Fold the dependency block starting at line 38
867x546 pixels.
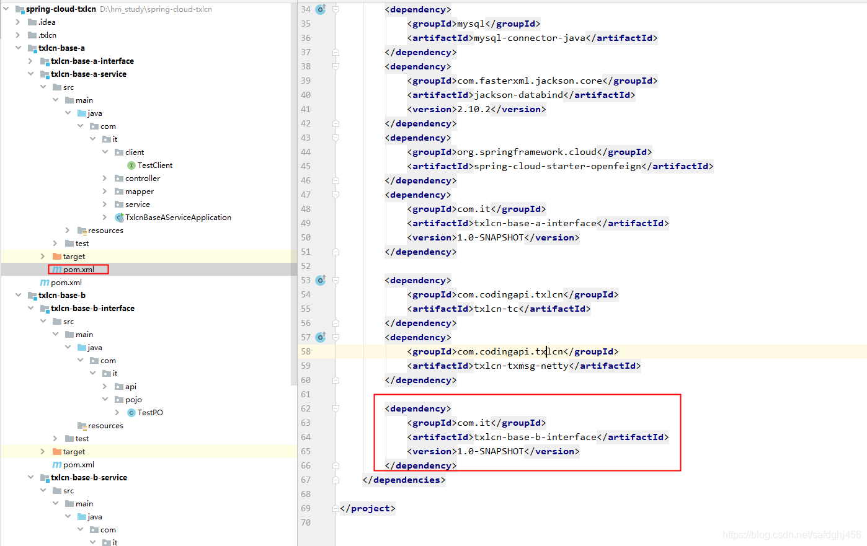336,66
